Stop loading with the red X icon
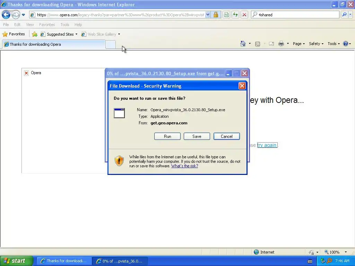The height and width of the screenshot is (266, 355). click(x=244, y=15)
